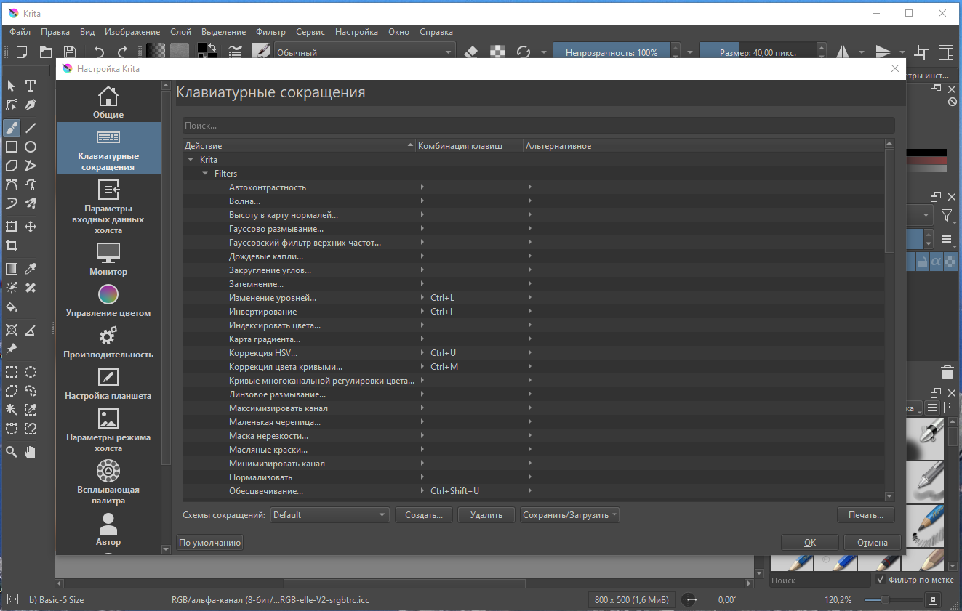Reset settings with 'По умолчанию' button

pyautogui.click(x=210, y=543)
